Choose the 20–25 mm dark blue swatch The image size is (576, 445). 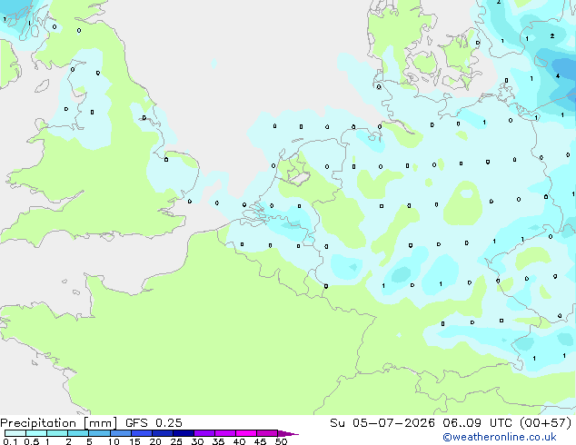162,433
